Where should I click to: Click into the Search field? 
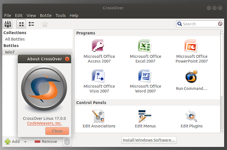click(x=200, y=24)
